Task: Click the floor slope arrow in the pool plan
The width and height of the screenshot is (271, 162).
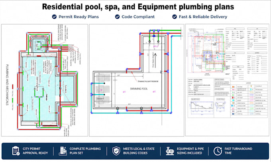Action: coord(155,60)
